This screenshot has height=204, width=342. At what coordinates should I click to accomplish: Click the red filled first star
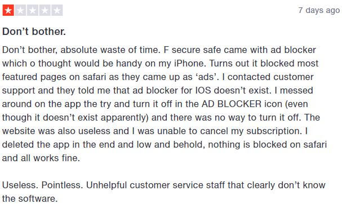8,10
